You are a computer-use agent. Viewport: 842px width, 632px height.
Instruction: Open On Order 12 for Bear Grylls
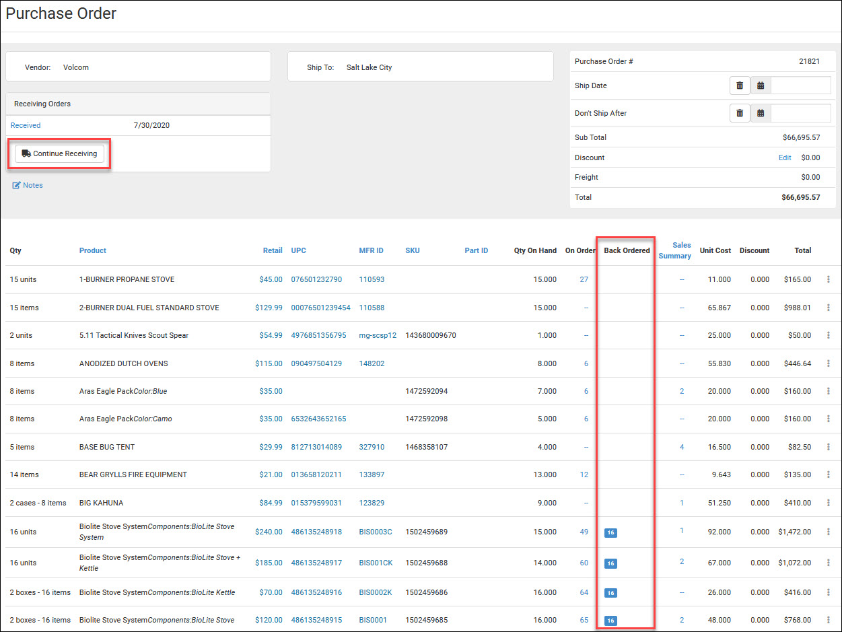tap(584, 475)
